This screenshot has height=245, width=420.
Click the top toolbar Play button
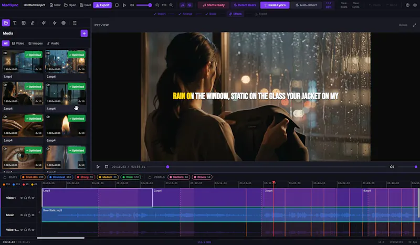[x=124, y=5]
